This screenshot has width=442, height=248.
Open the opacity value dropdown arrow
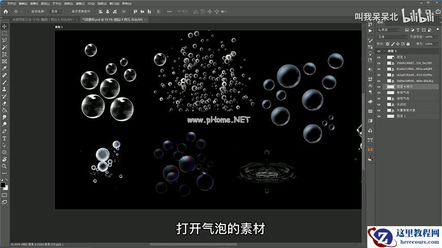pos(437,37)
